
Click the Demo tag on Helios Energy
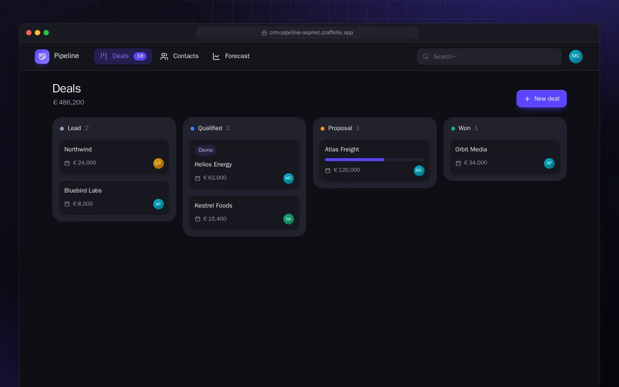(206, 150)
